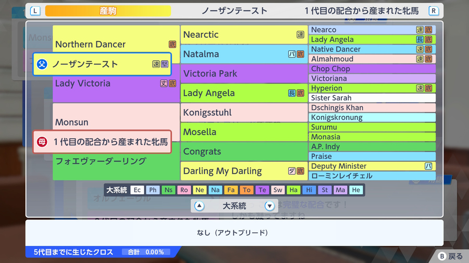This screenshot has width=469, height=263.
Task: Select the Ro lineage color swatch
Action: click(x=184, y=190)
